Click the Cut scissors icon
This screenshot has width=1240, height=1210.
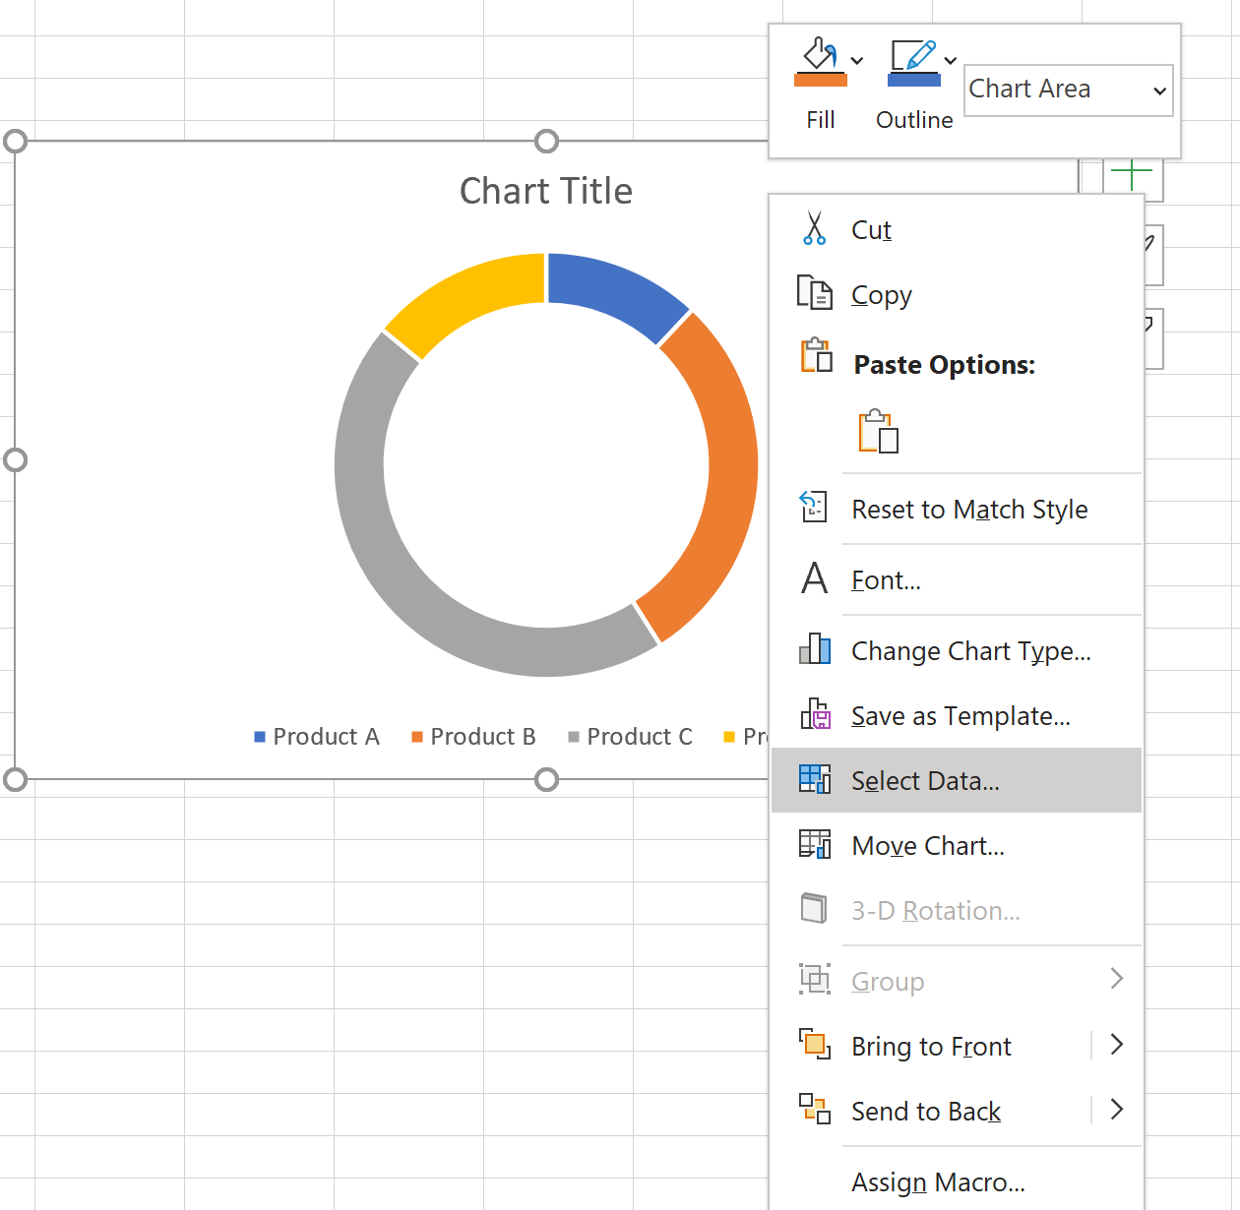coord(815,228)
